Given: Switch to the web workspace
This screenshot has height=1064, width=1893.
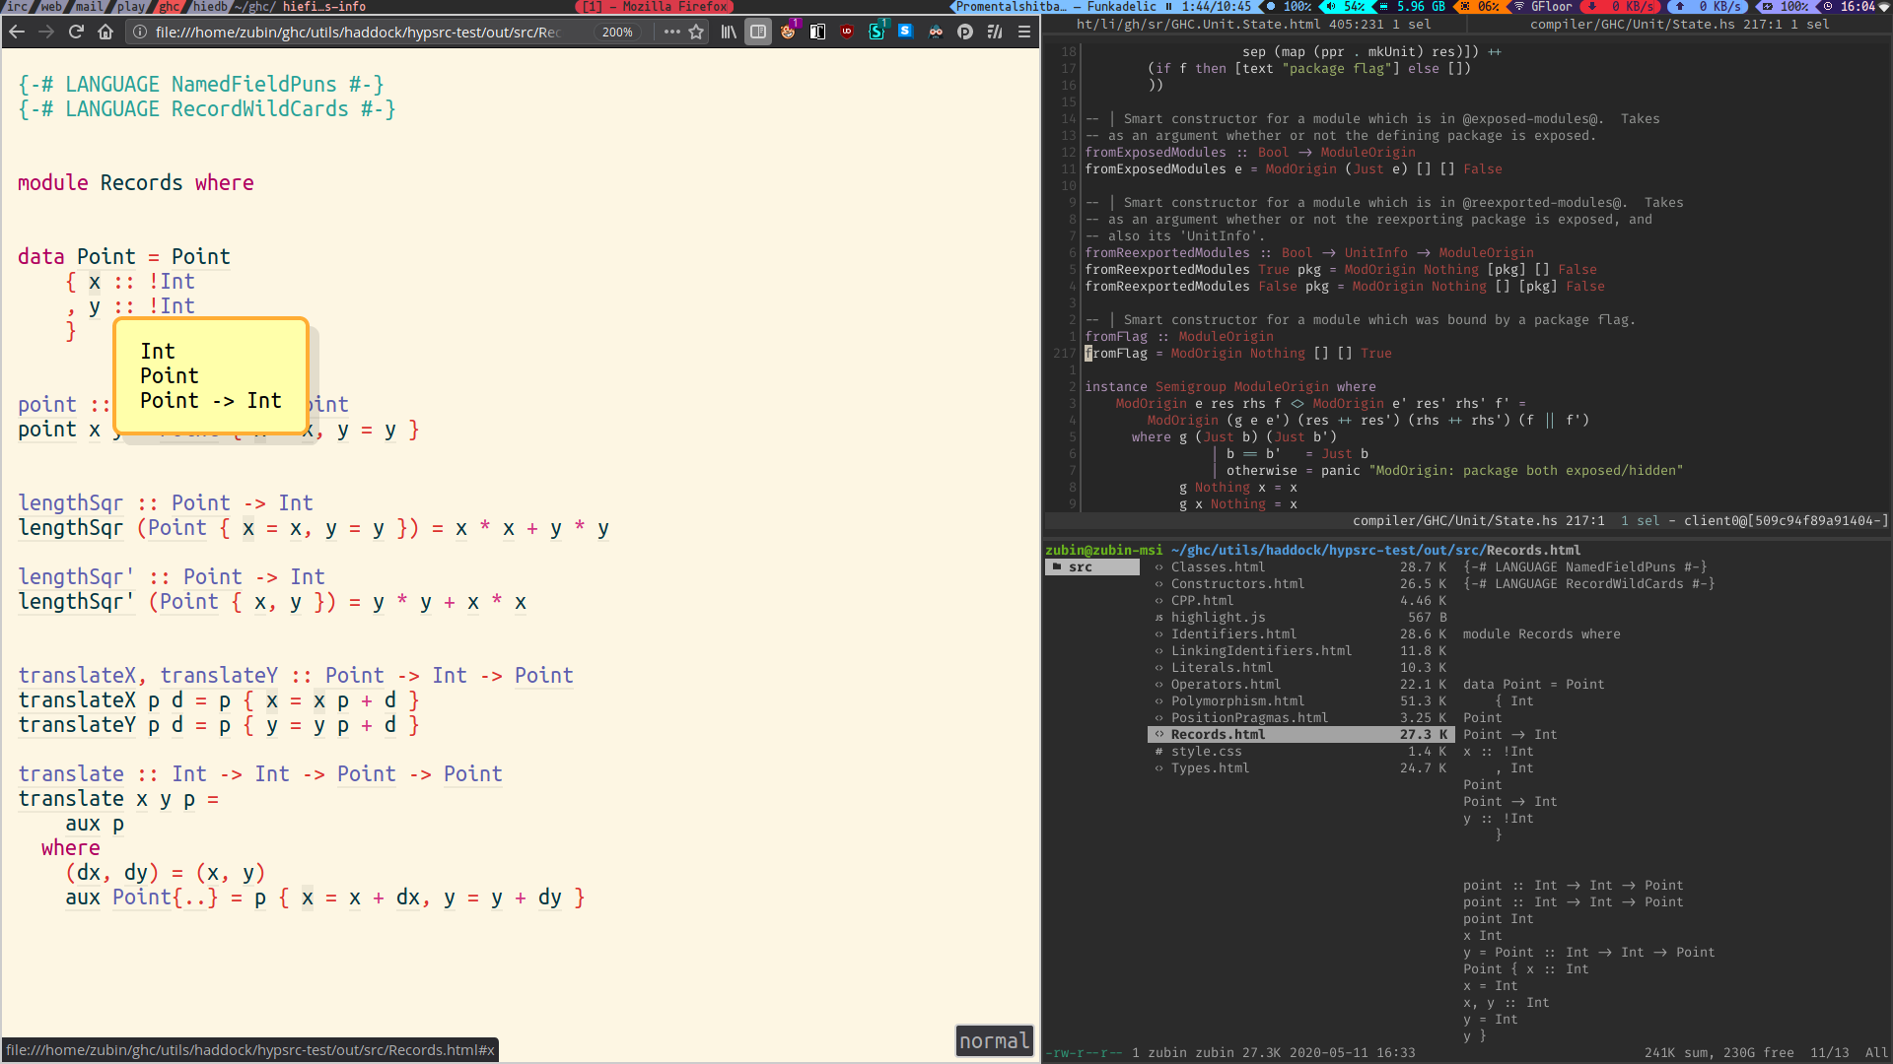Looking at the screenshot, I should click(x=50, y=6).
